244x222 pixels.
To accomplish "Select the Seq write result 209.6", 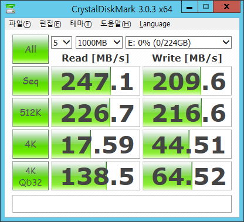I will tap(187, 81).
